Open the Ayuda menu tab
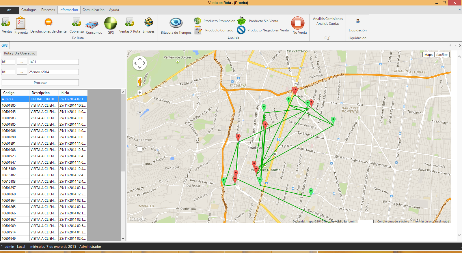This screenshot has height=253, width=462. click(114, 10)
